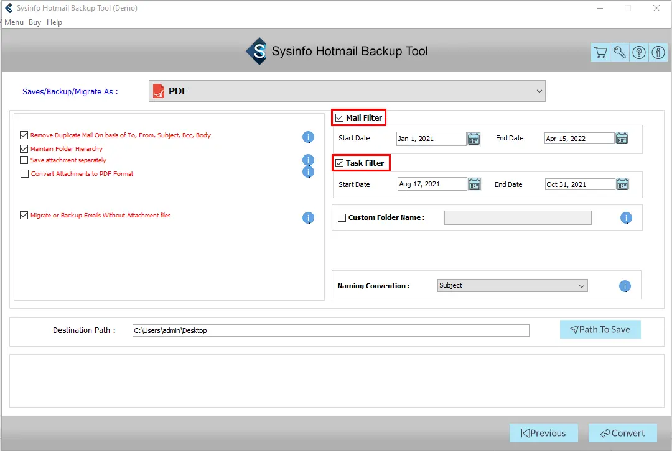Click info icon beside Naming Convention
This screenshot has width=672, height=451.
(x=625, y=286)
